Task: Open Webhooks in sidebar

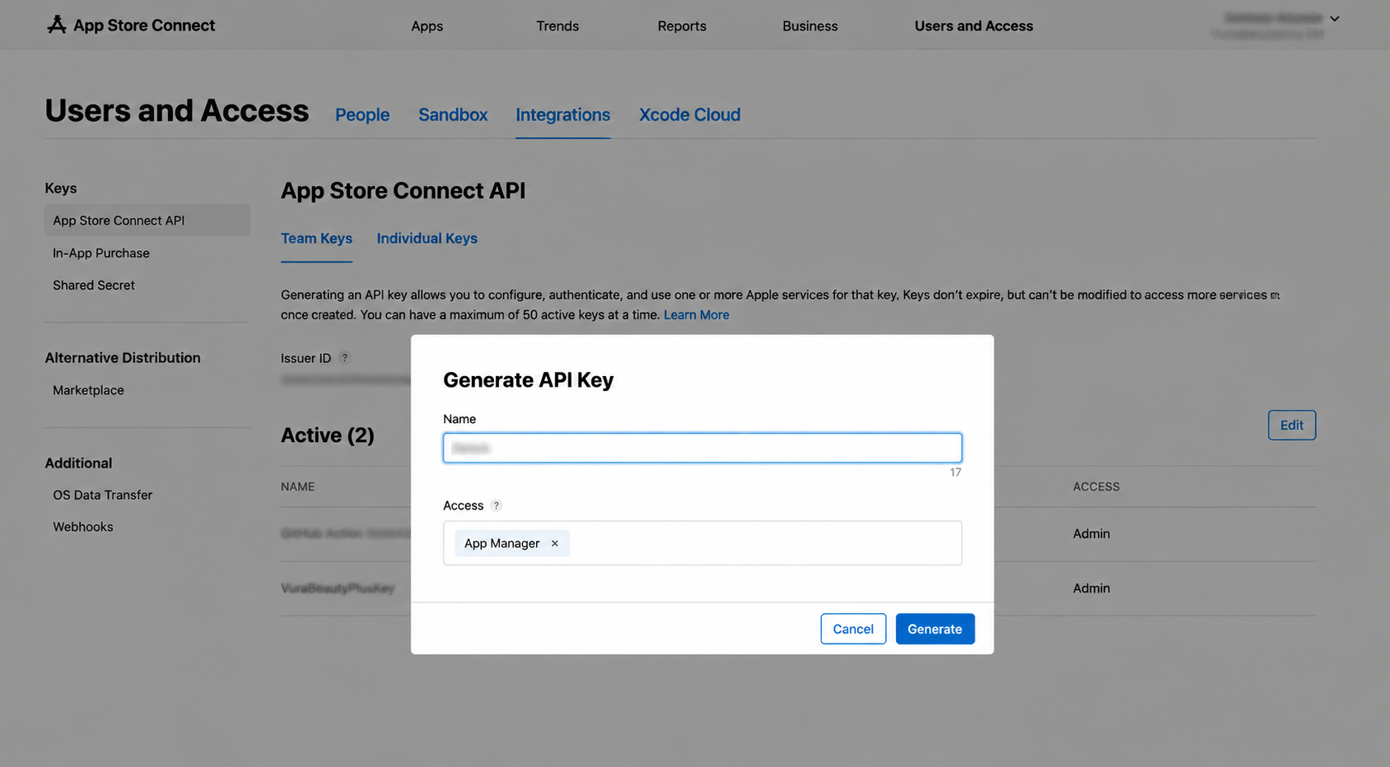Action: click(83, 527)
